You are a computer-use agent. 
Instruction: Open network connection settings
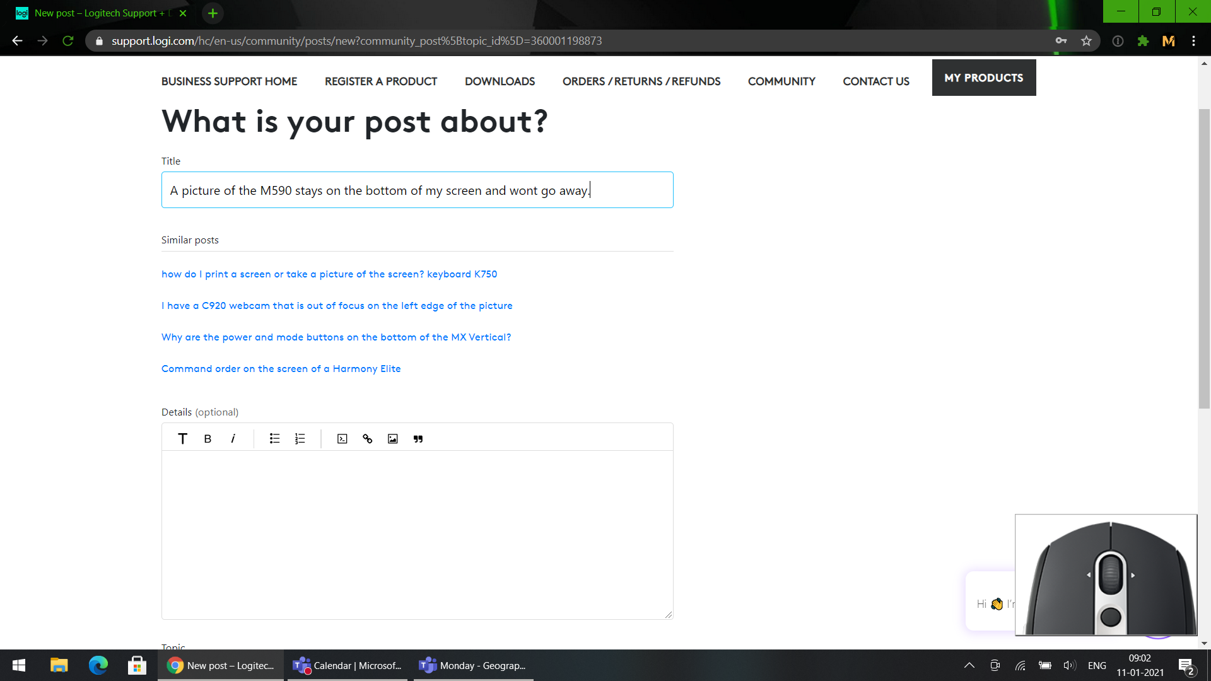(x=1020, y=665)
